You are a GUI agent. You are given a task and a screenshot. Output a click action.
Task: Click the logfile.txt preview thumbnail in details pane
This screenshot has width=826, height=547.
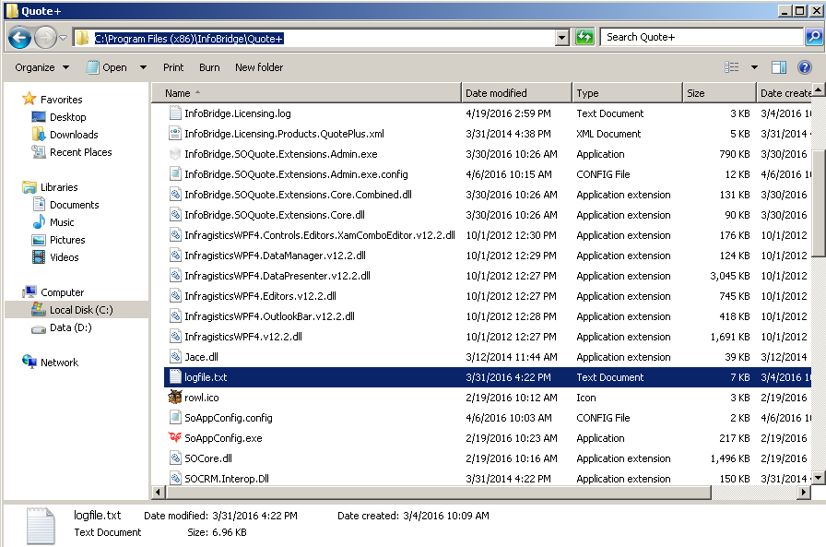[x=41, y=526]
